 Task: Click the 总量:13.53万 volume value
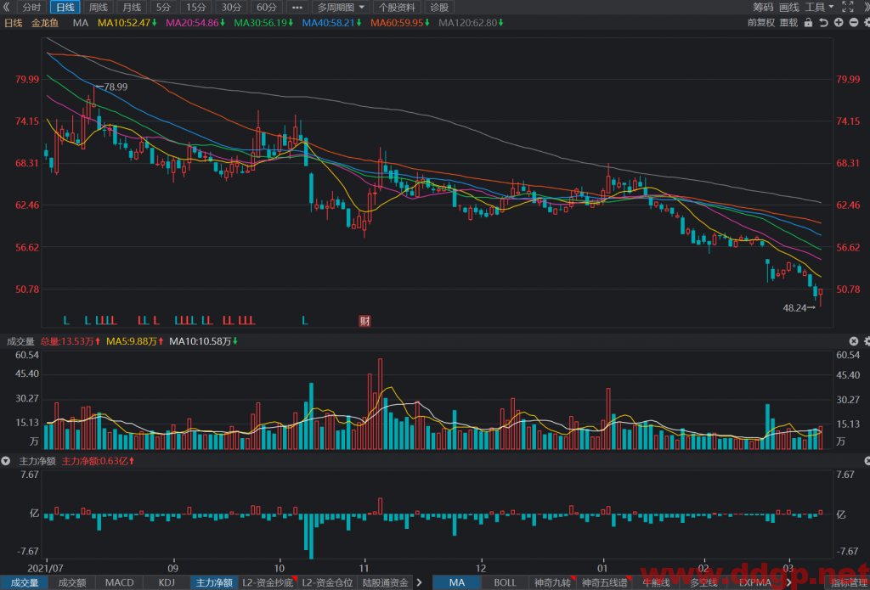(70, 341)
